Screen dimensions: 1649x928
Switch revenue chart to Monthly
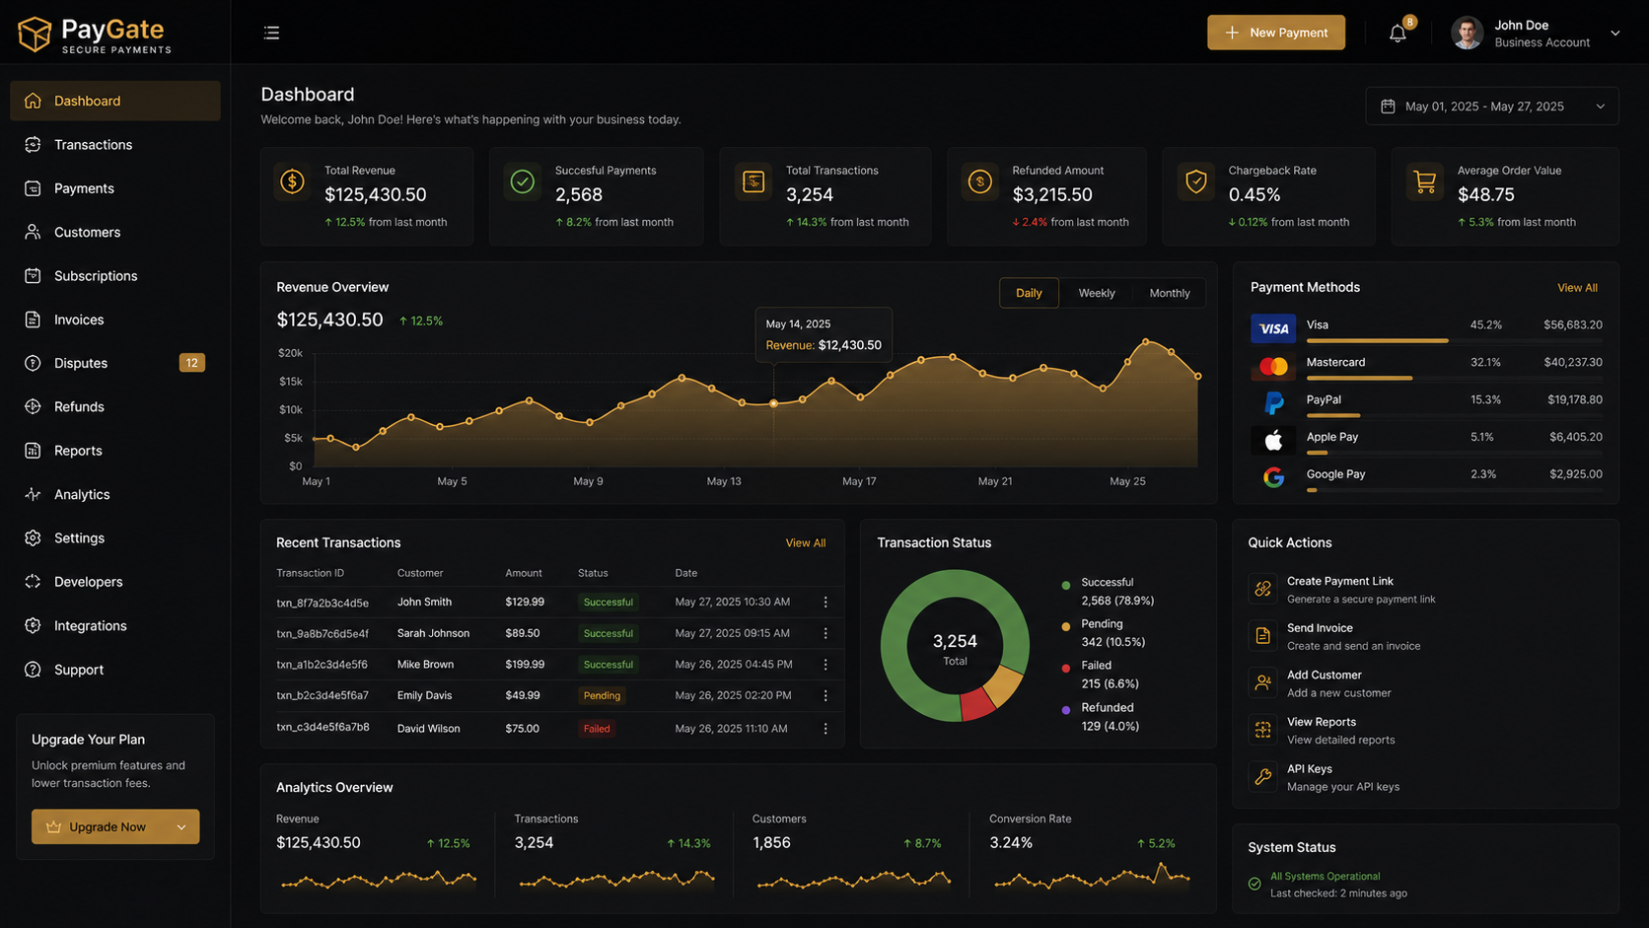pos(1170,293)
